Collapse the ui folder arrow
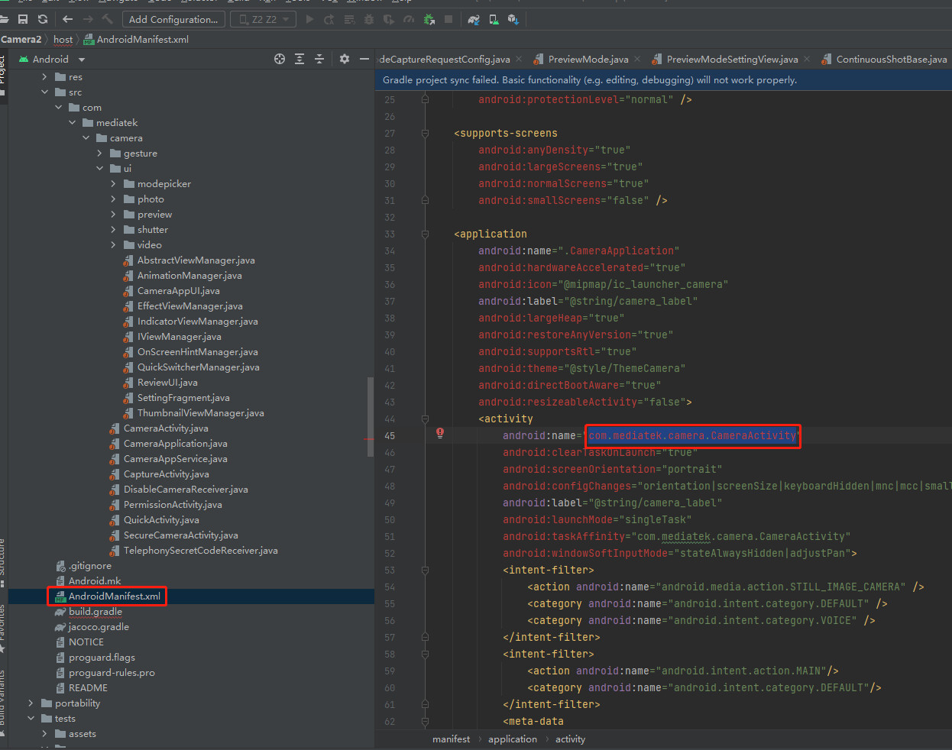 99,168
